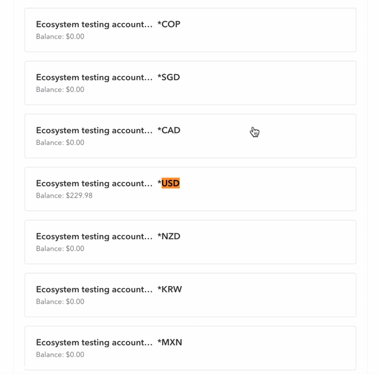The image size is (379, 374).
Task: Click the account name in the NZD card
Action: coord(94,236)
